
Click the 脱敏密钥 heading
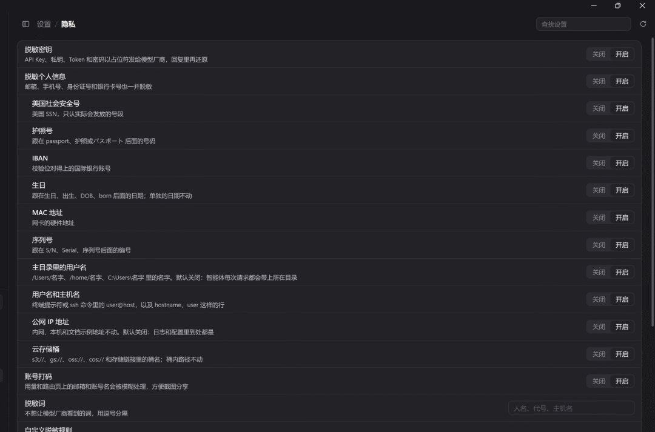[38, 50]
